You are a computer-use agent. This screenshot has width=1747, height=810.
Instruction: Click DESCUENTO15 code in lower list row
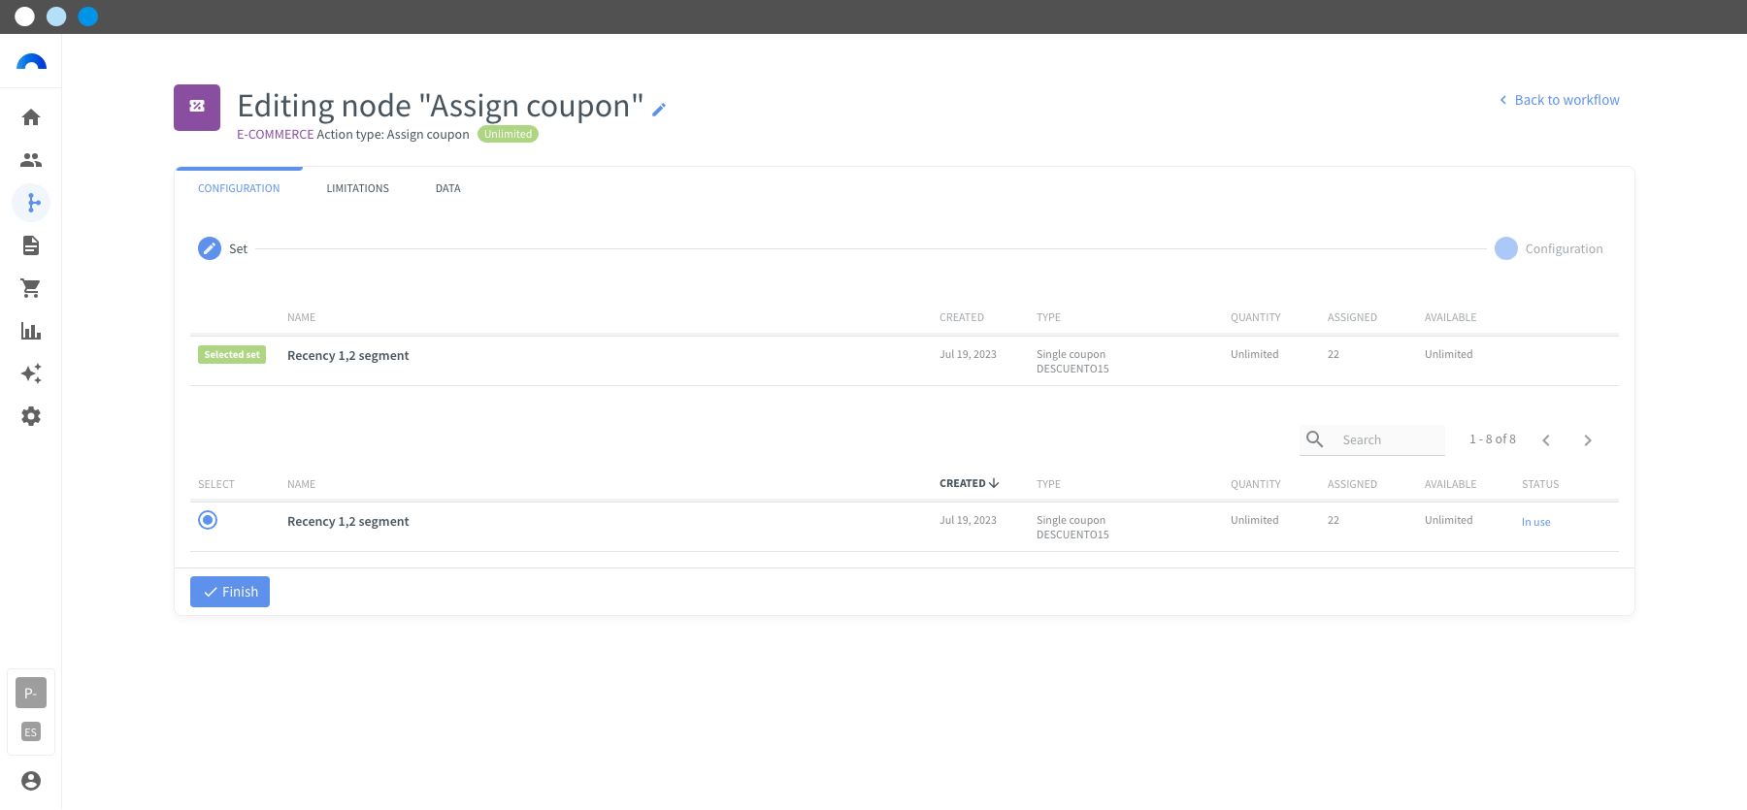click(1072, 535)
